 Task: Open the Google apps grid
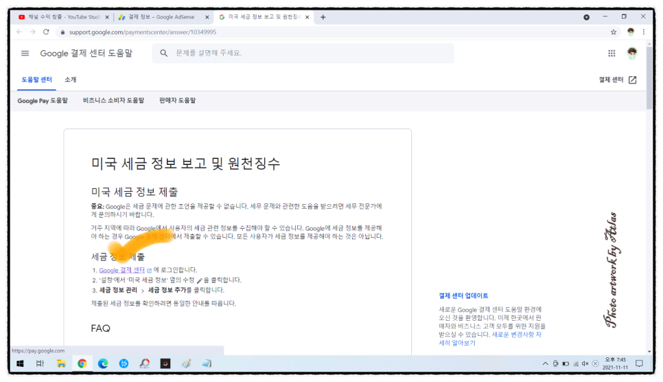tap(612, 54)
